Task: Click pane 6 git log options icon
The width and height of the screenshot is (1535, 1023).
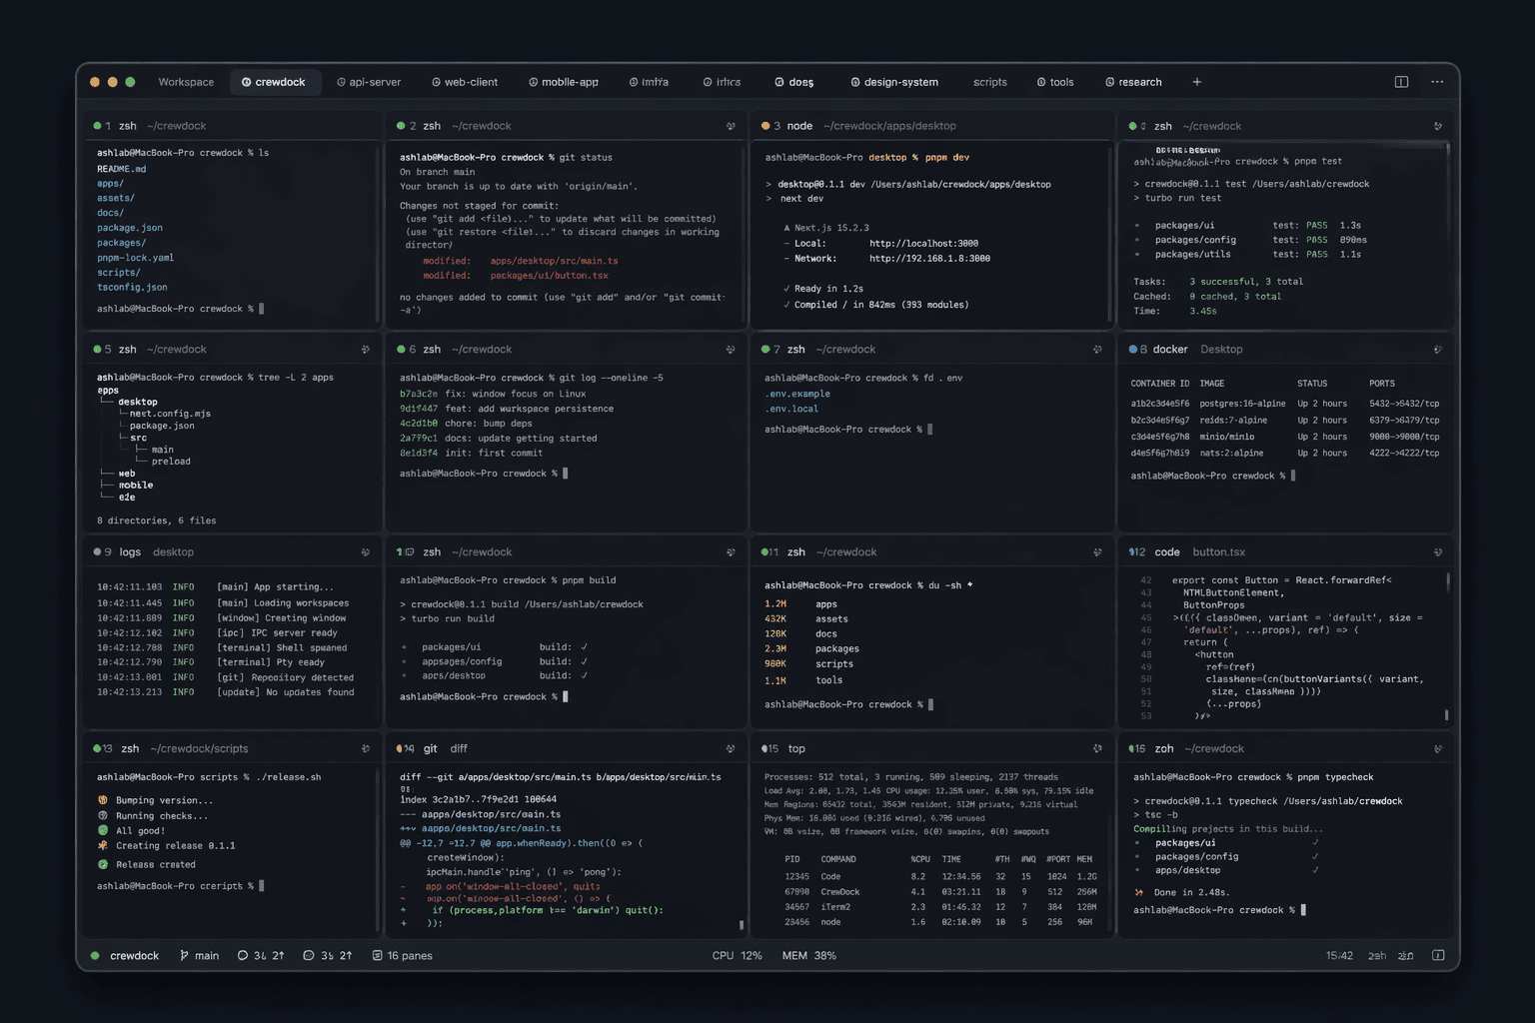Action: (x=731, y=350)
